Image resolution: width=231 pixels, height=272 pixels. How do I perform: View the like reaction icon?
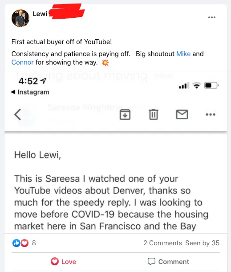pos(16,243)
